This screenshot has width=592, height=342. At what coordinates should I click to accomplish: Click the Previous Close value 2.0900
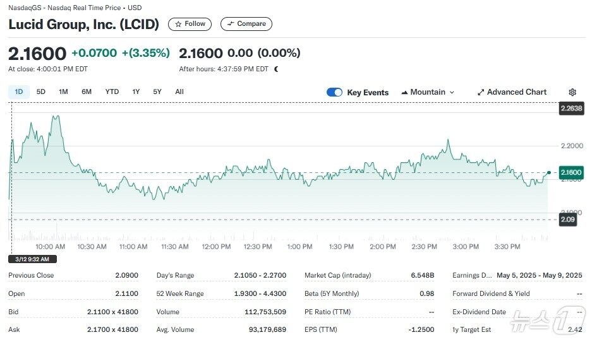click(126, 275)
